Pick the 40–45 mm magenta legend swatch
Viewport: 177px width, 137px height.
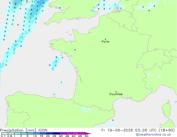[76, 133]
